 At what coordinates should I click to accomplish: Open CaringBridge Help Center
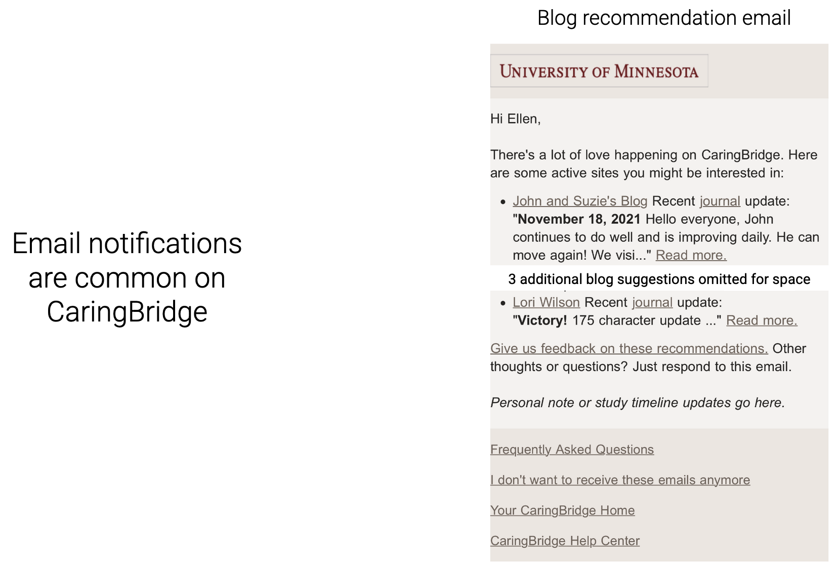click(565, 541)
